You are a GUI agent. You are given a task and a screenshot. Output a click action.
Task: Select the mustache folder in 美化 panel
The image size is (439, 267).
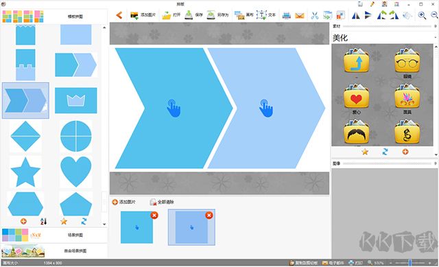pyautogui.click(x=356, y=132)
